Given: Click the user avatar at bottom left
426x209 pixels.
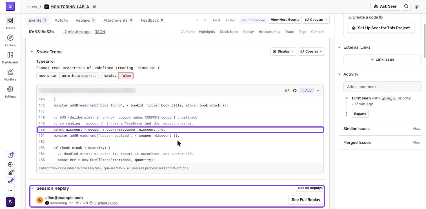Looking at the screenshot, I should click(x=10, y=202).
